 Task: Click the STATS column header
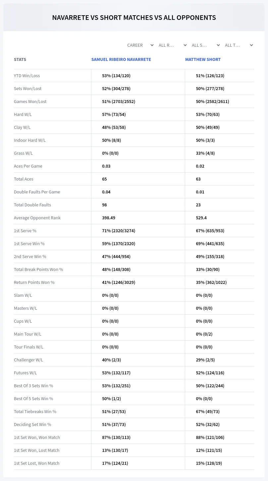pos(20,59)
